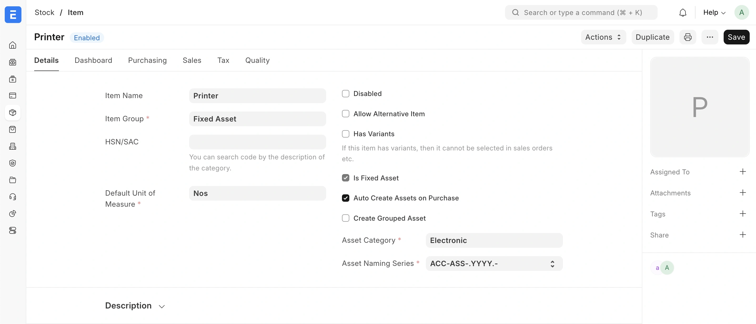Open the three-dots more options menu

[710, 37]
